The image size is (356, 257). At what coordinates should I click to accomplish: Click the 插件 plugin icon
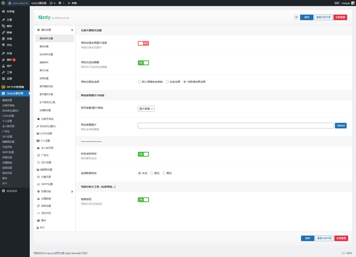[x=3, y=60]
